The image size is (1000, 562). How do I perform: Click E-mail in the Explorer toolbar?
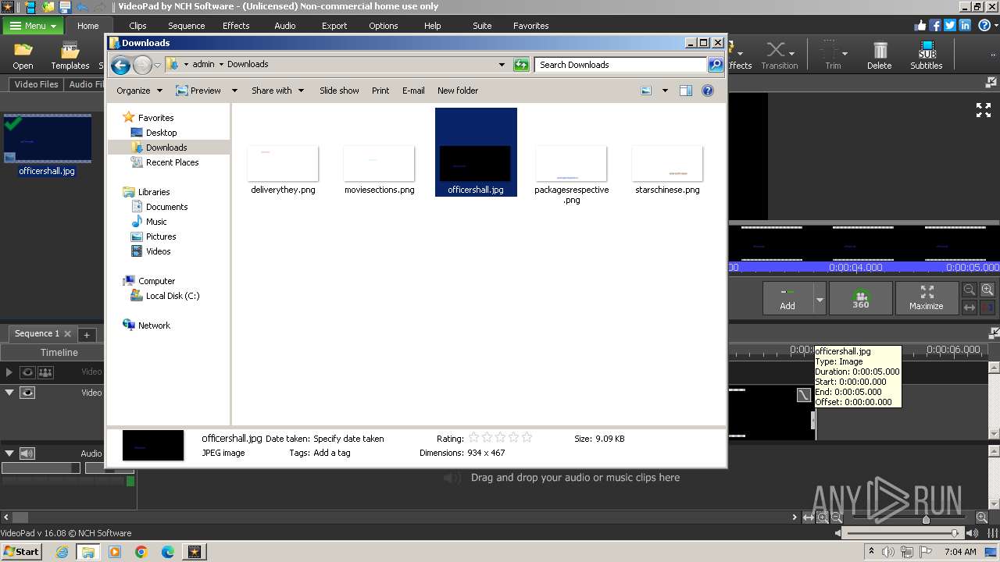(413, 91)
